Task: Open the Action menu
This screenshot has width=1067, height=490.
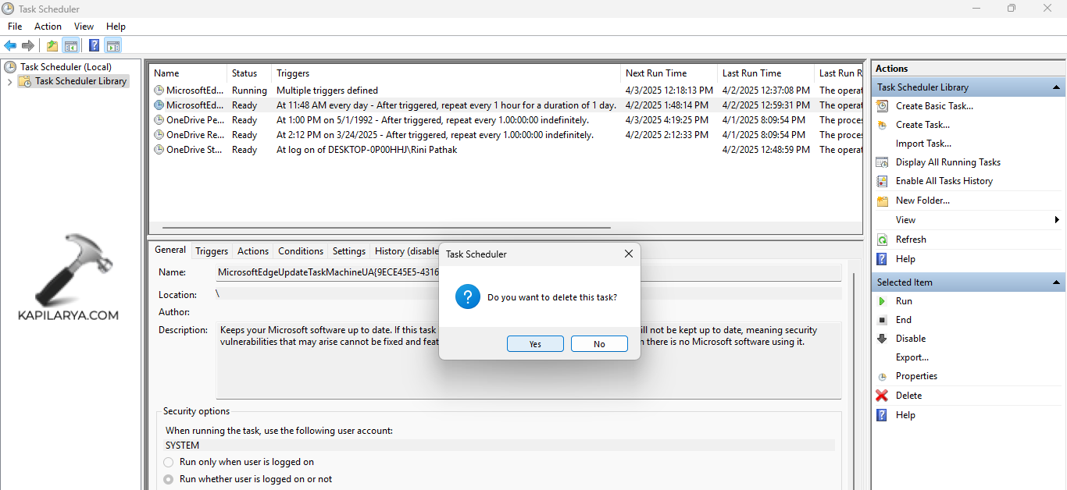Action: click(48, 27)
